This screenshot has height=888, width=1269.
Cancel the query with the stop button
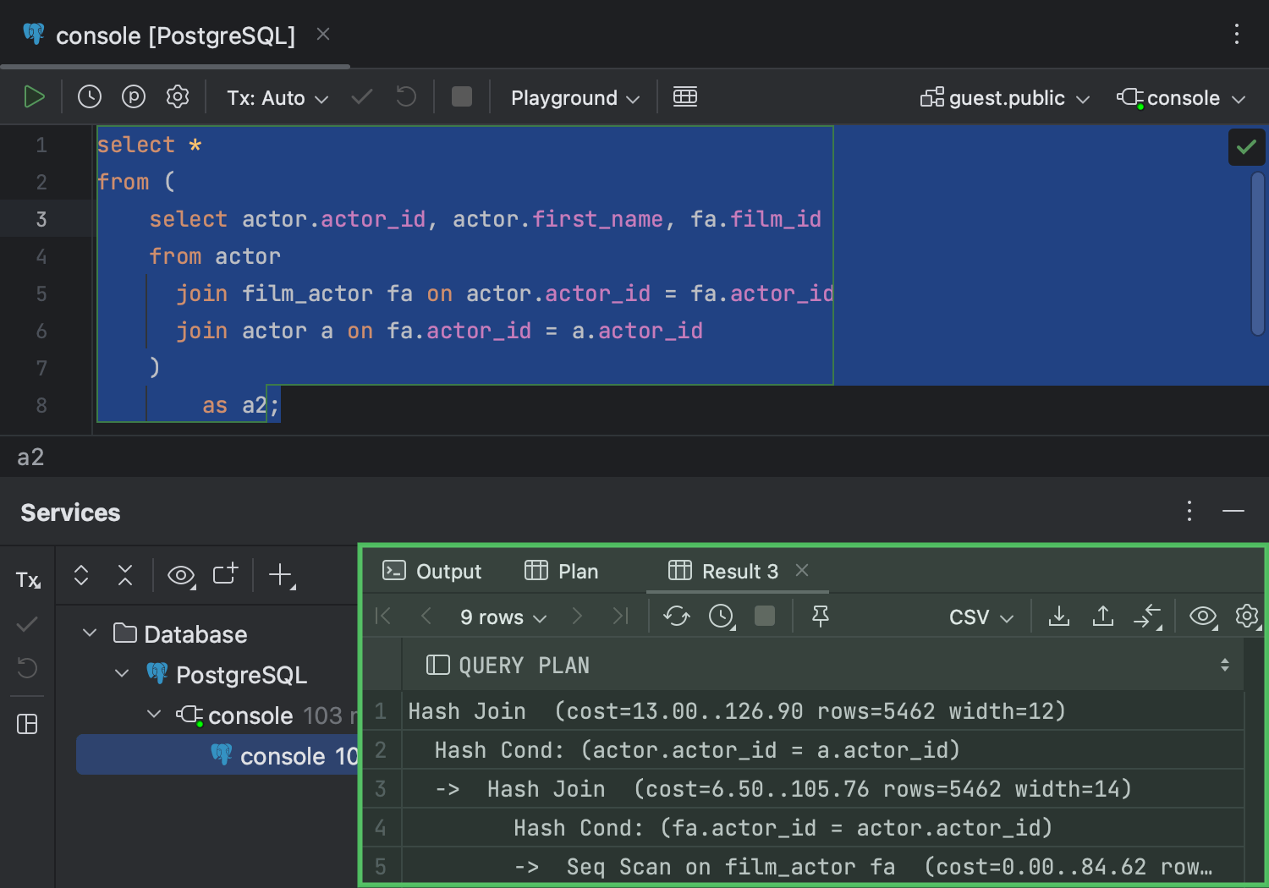click(461, 96)
